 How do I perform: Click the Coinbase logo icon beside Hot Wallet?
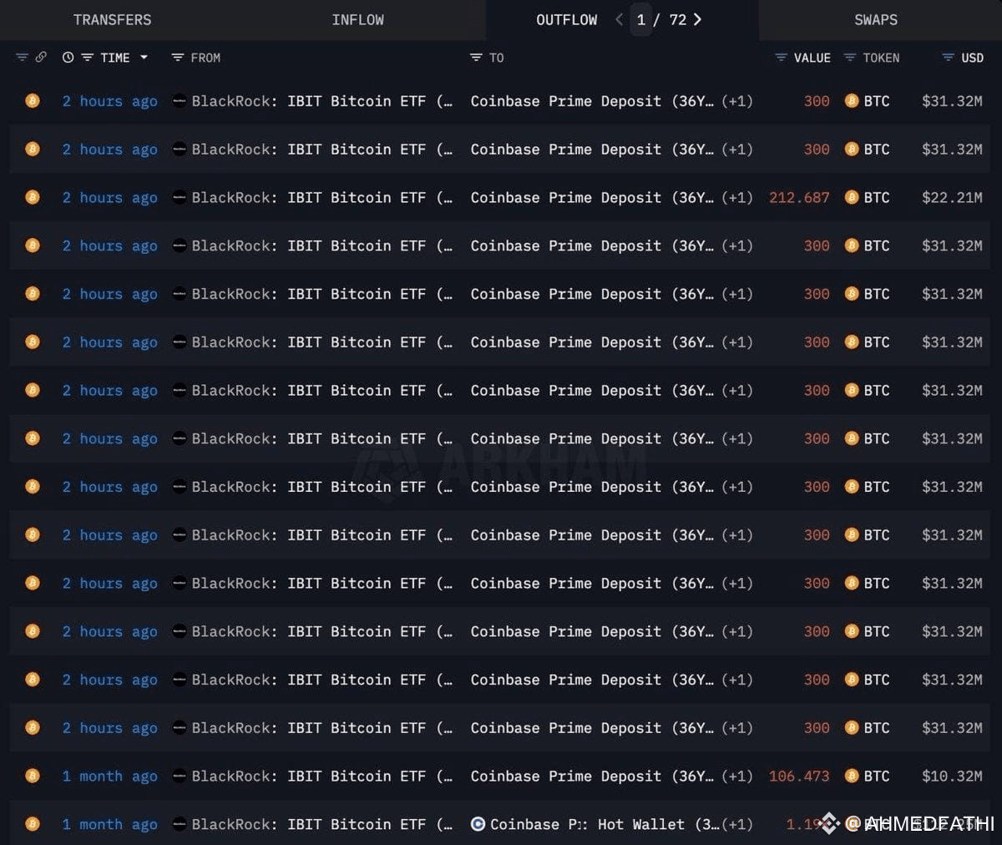pos(478,825)
